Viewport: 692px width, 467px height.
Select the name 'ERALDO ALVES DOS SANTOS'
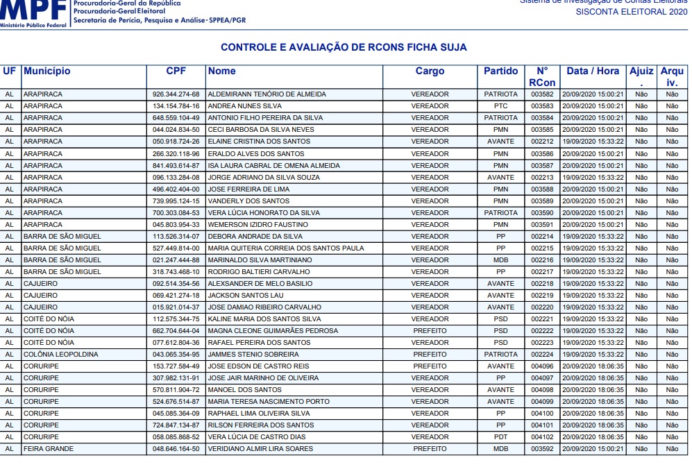pos(256,154)
